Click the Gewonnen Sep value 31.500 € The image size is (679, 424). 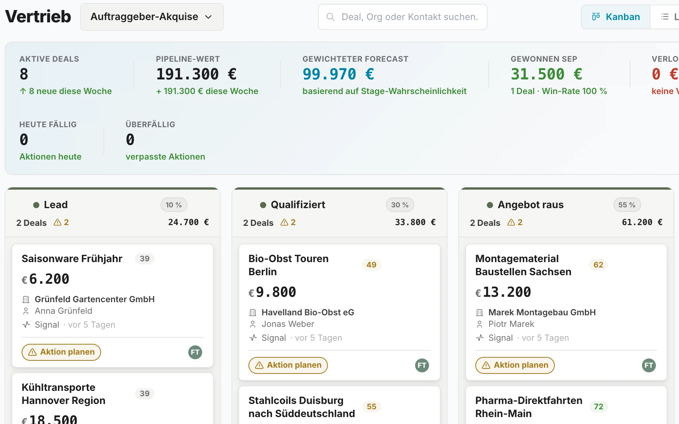pos(547,74)
